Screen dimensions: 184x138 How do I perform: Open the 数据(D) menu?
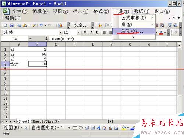coord(142,11)
